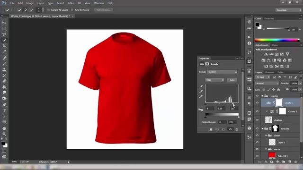Switch to the Channels tab
The width and height of the screenshot is (303, 170).
coord(269,72)
